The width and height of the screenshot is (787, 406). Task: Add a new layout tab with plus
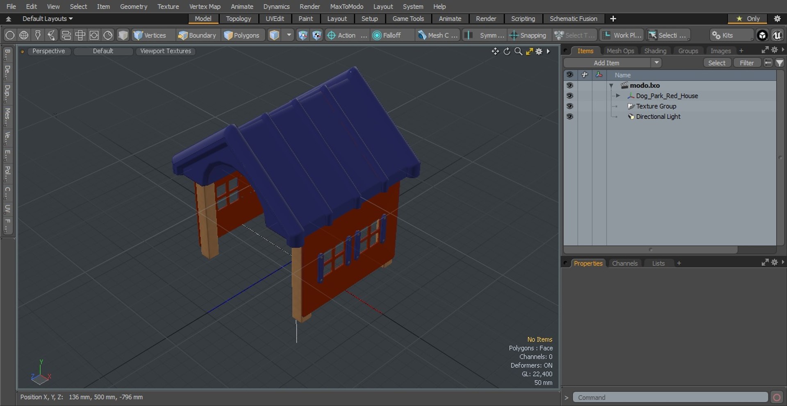[x=613, y=19]
